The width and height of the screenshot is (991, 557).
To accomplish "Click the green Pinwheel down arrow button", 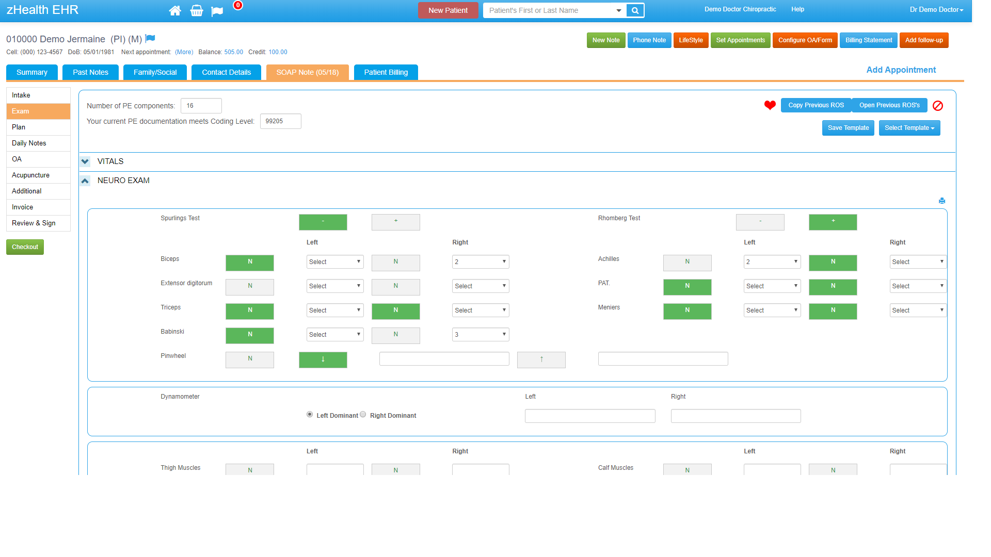I will pos(323,359).
